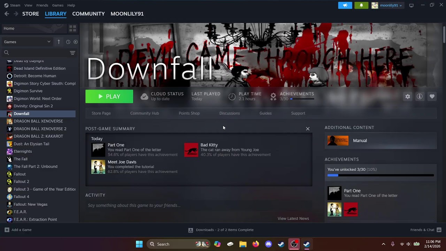This screenshot has height=251, width=446.
Task: Open the Games menu
Action: coord(57,5)
